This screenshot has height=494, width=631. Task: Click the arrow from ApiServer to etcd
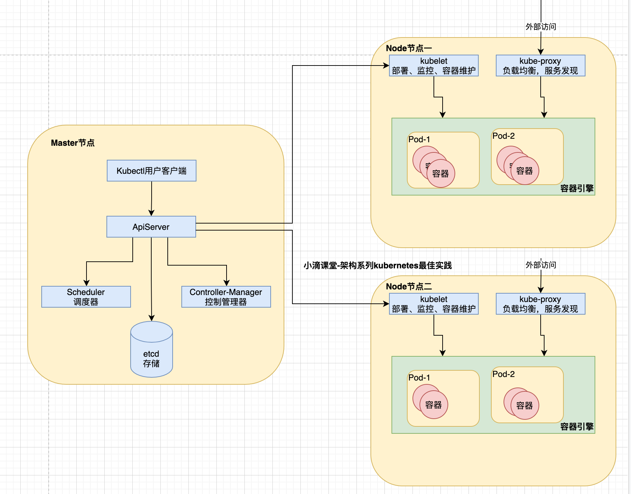point(152,280)
